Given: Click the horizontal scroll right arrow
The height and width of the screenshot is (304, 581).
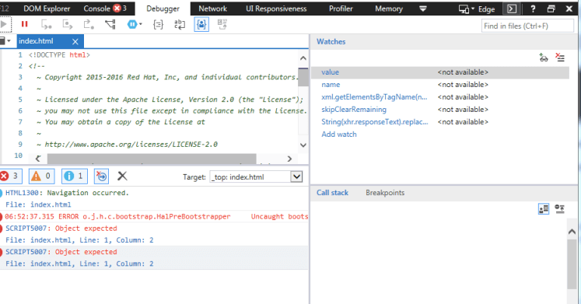Looking at the screenshot, I should click(x=290, y=159).
